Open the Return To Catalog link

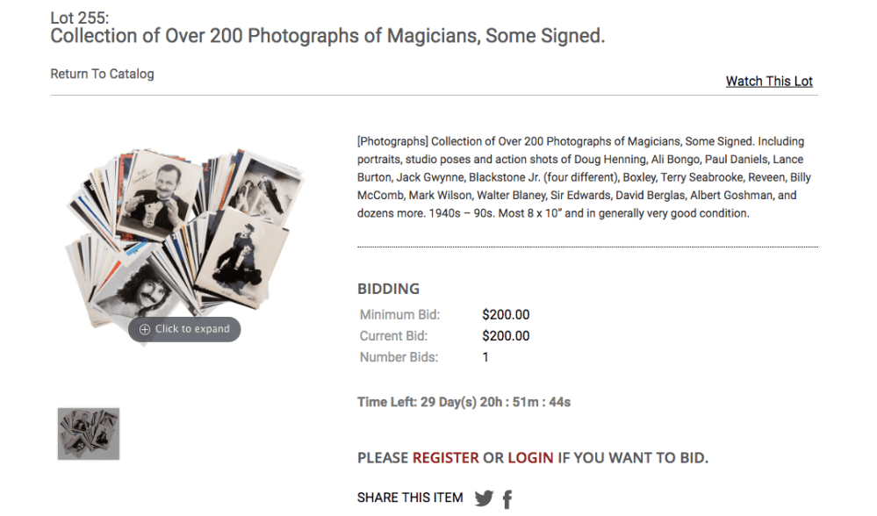coord(102,74)
